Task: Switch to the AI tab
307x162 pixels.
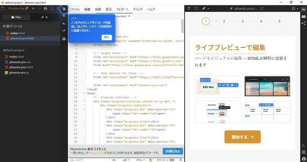Action: (44, 17)
